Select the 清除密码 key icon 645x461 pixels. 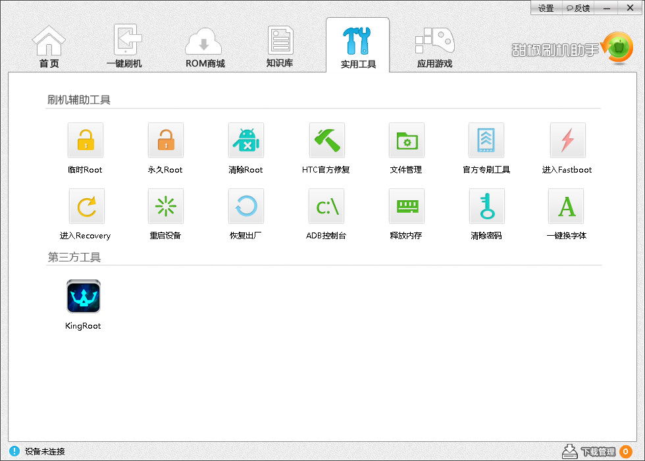pos(487,206)
